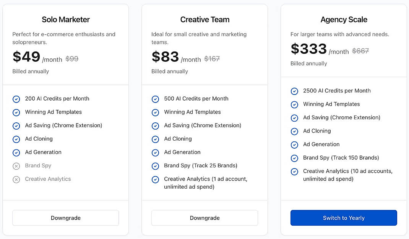Click check icon beside 500 AI Credits per Month
This screenshot has height=239, width=409.
click(x=155, y=99)
